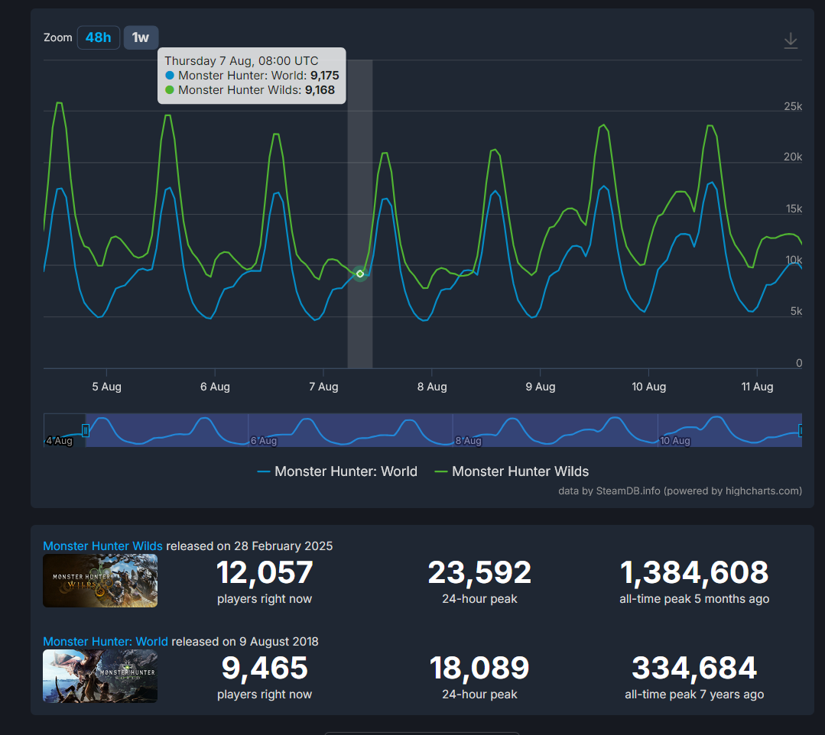Select the "10 Aug" x-axis label on main chart
Screen dimensions: 825x735
648,387
